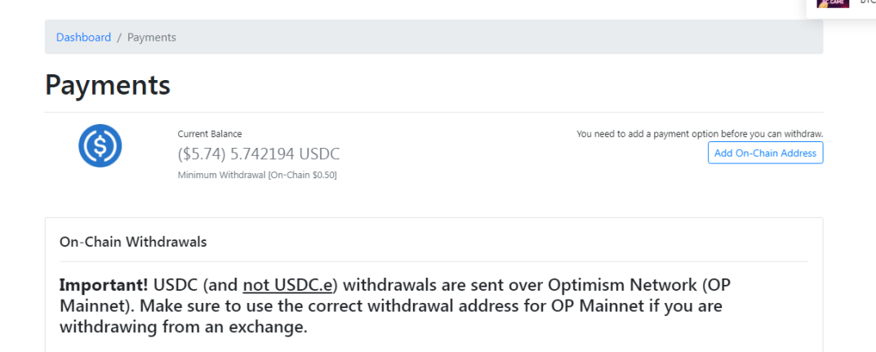
Task: Click the BTC text in the top-right popup
Action: [869, 2]
